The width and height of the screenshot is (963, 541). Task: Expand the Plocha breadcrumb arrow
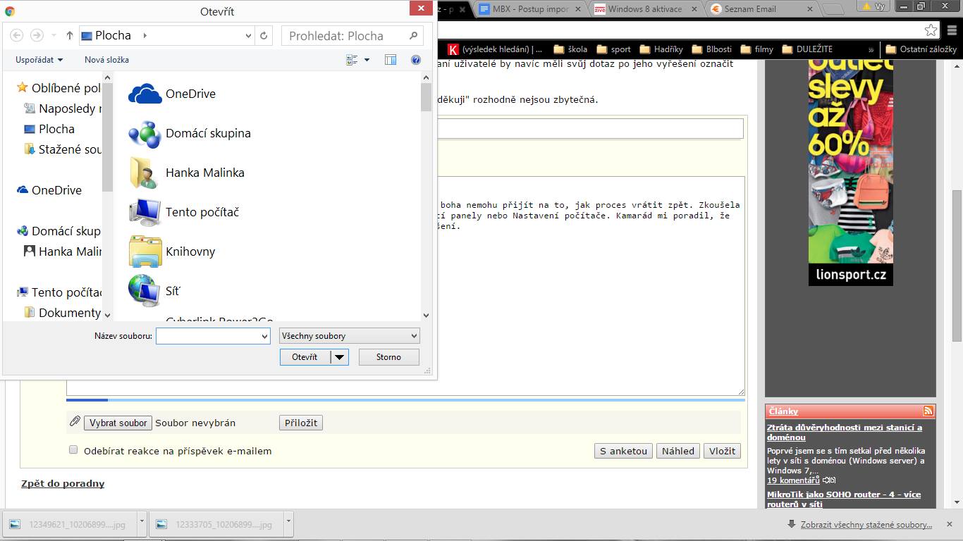coord(145,35)
